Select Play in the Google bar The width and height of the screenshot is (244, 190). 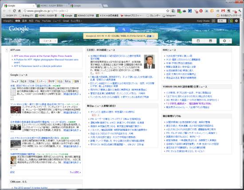[x=38, y=21]
